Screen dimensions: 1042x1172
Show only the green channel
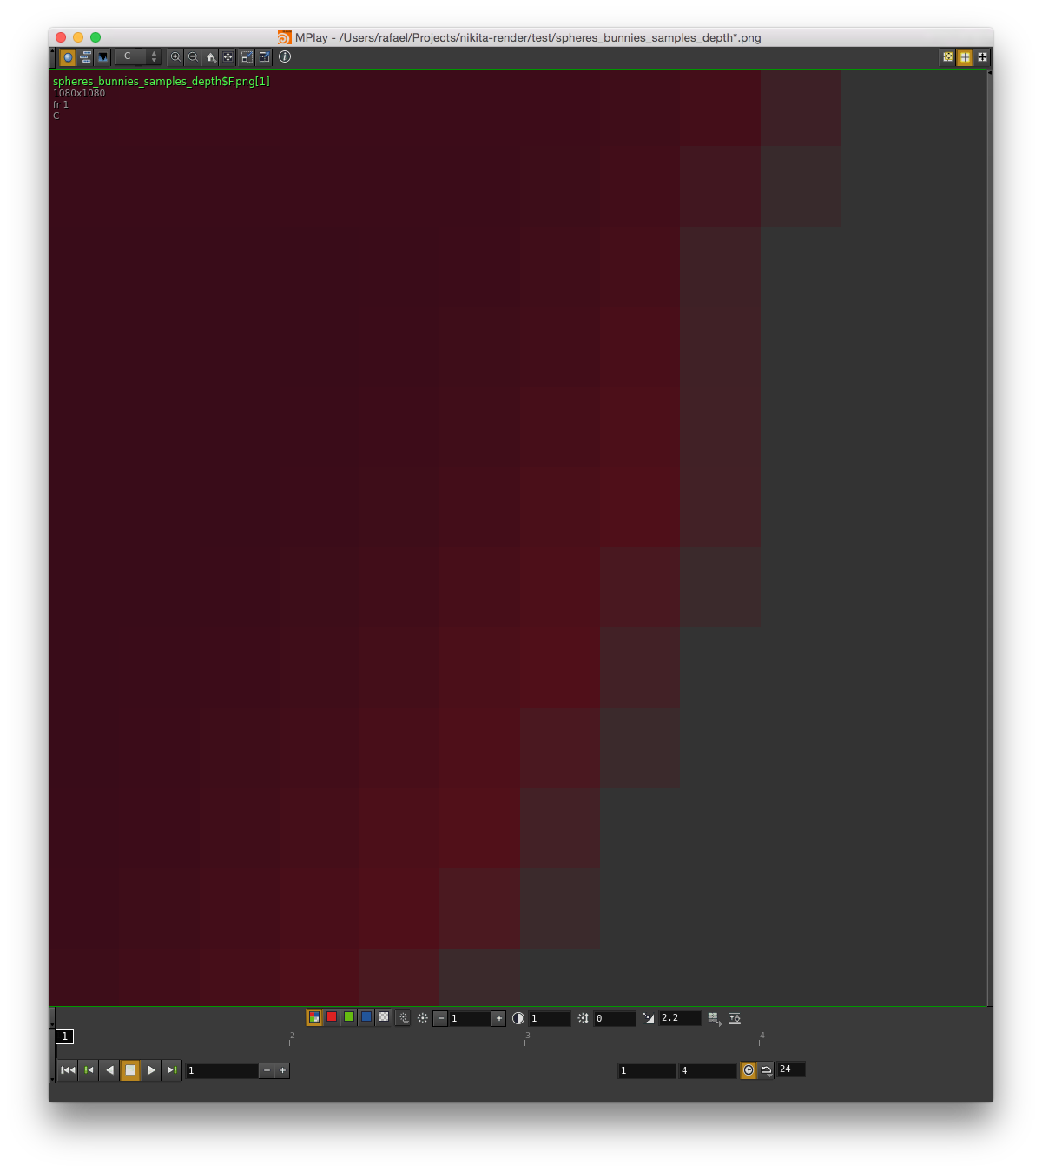[x=349, y=1017]
